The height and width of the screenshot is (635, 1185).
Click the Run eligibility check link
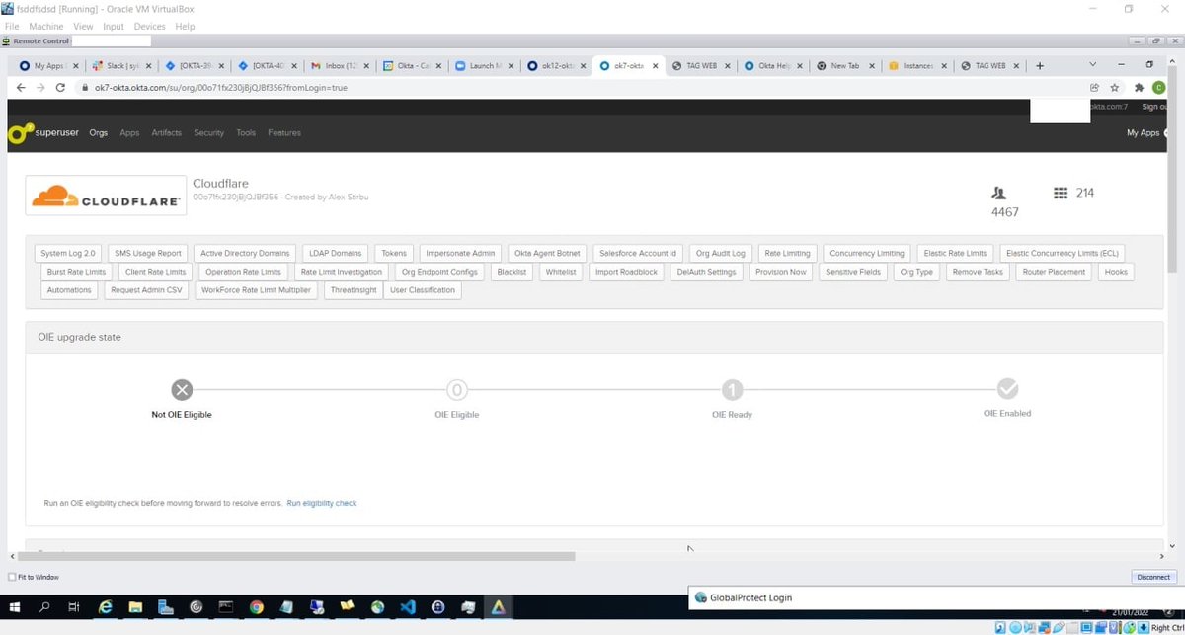[322, 503]
